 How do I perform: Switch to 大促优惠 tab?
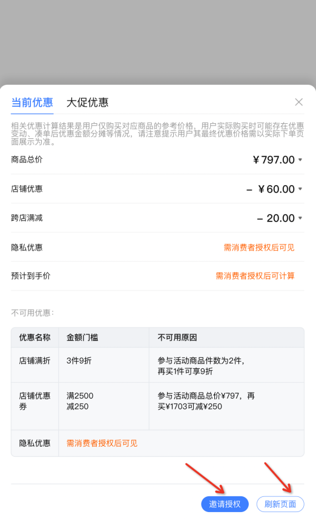88,103
